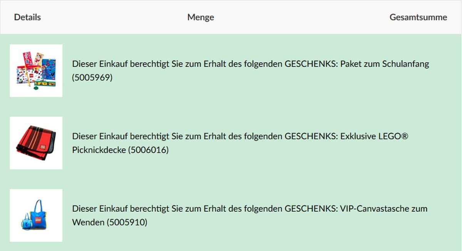Click item number 5006016
Viewport: 462px width, 251px height.
coord(149,150)
